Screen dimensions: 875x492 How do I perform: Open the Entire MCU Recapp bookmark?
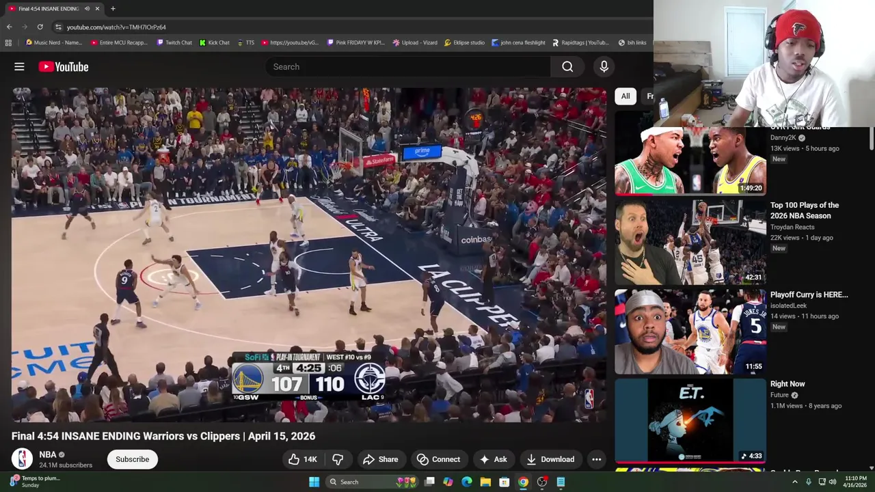(119, 42)
